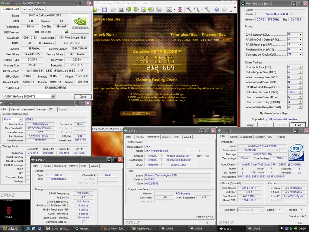
Task: Click the flip vertical icon in XnView
Action: point(143,9)
